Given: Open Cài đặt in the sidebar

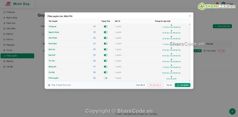Looking at the screenshot, I should pyautogui.click(x=17, y=67).
